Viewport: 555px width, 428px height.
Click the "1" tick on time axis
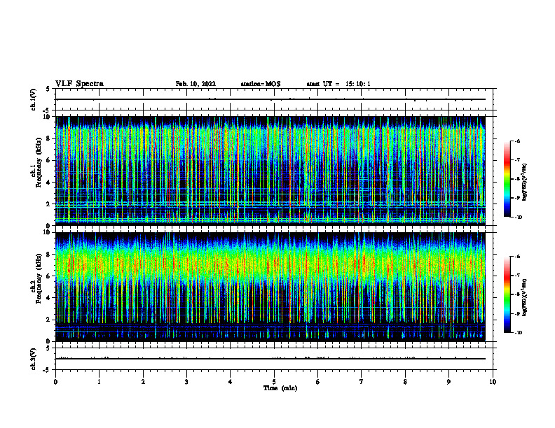pos(99,382)
